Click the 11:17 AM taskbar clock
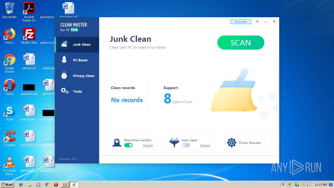This screenshot has width=334, height=188. coord(321,185)
